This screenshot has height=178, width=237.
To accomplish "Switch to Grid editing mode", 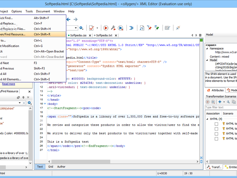I will click(x=50, y=167).
